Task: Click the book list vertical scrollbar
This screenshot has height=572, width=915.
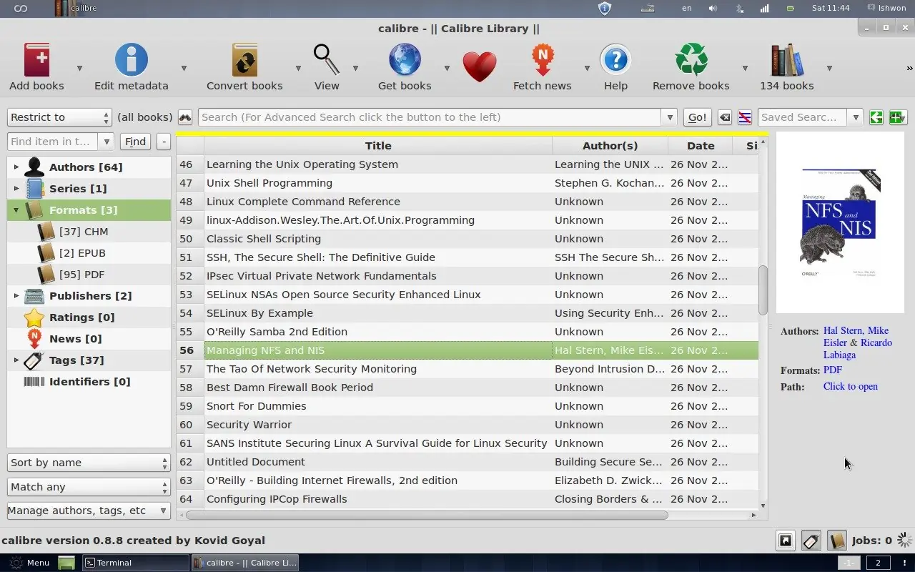Action: pyautogui.click(x=763, y=290)
